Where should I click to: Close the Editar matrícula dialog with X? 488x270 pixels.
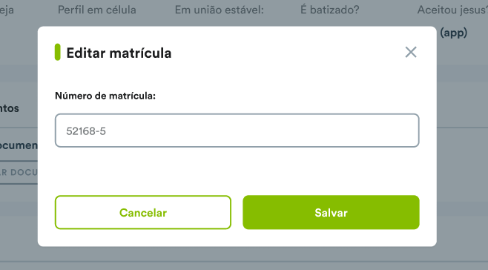tap(411, 53)
